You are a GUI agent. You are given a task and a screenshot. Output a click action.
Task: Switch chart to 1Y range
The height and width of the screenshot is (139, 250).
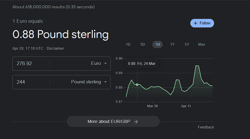tap(172, 44)
